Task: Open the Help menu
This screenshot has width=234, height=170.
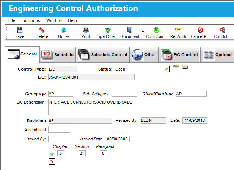Action: 72,20
